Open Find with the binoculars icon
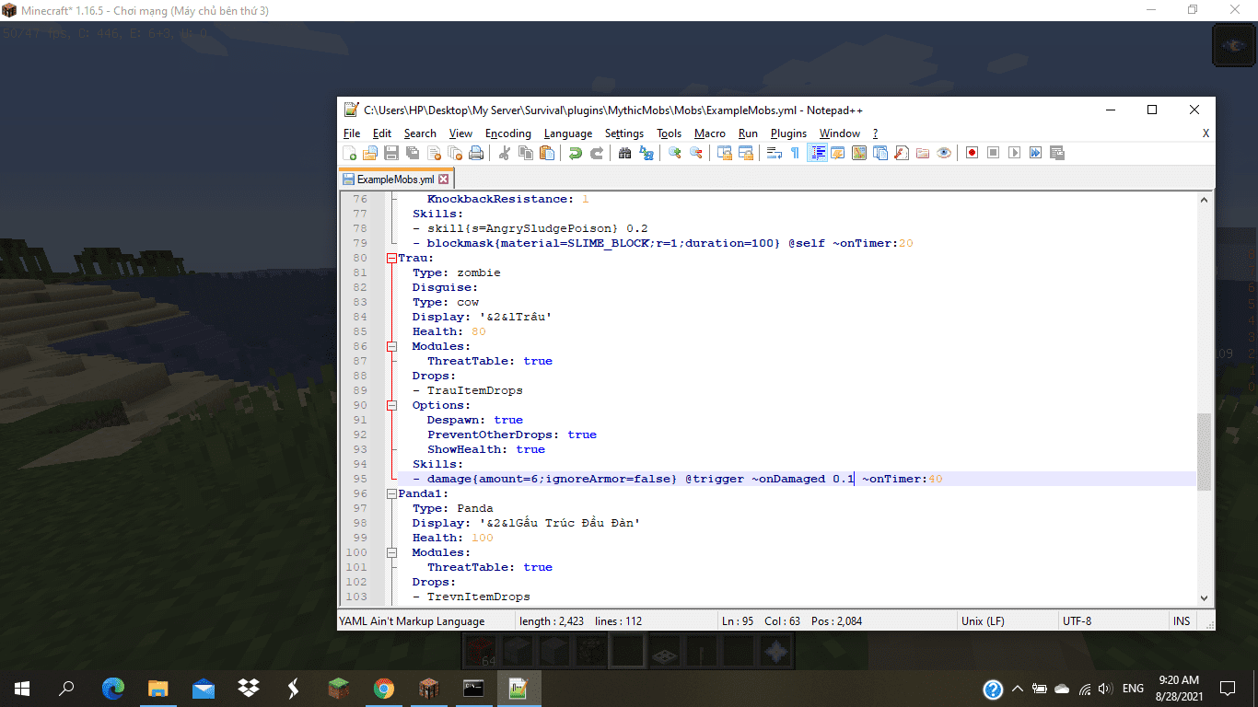This screenshot has height=707, width=1258. (x=624, y=153)
